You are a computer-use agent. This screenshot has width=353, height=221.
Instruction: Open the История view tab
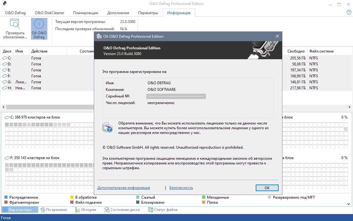coord(86,210)
